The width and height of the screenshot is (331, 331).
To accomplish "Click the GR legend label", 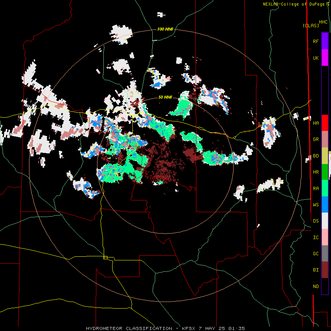I will click(x=316, y=139).
